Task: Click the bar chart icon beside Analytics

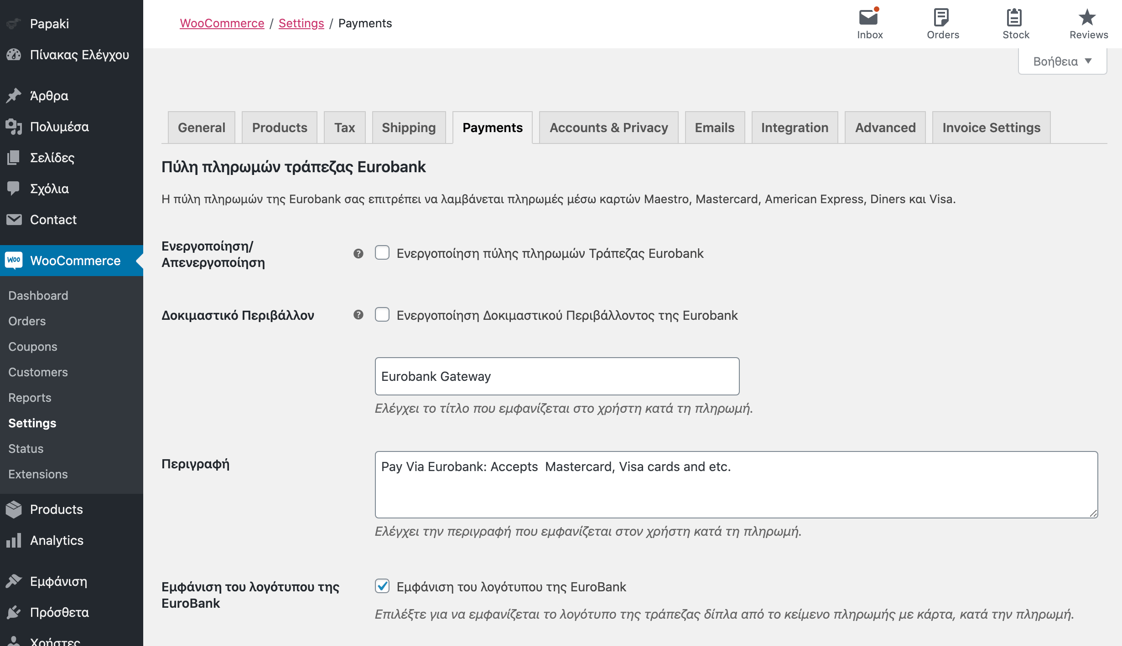Action: pyautogui.click(x=14, y=540)
